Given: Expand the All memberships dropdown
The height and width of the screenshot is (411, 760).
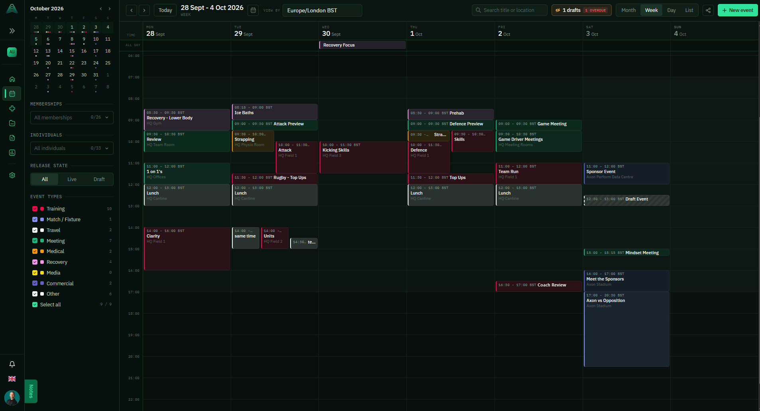Looking at the screenshot, I should pyautogui.click(x=72, y=118).
